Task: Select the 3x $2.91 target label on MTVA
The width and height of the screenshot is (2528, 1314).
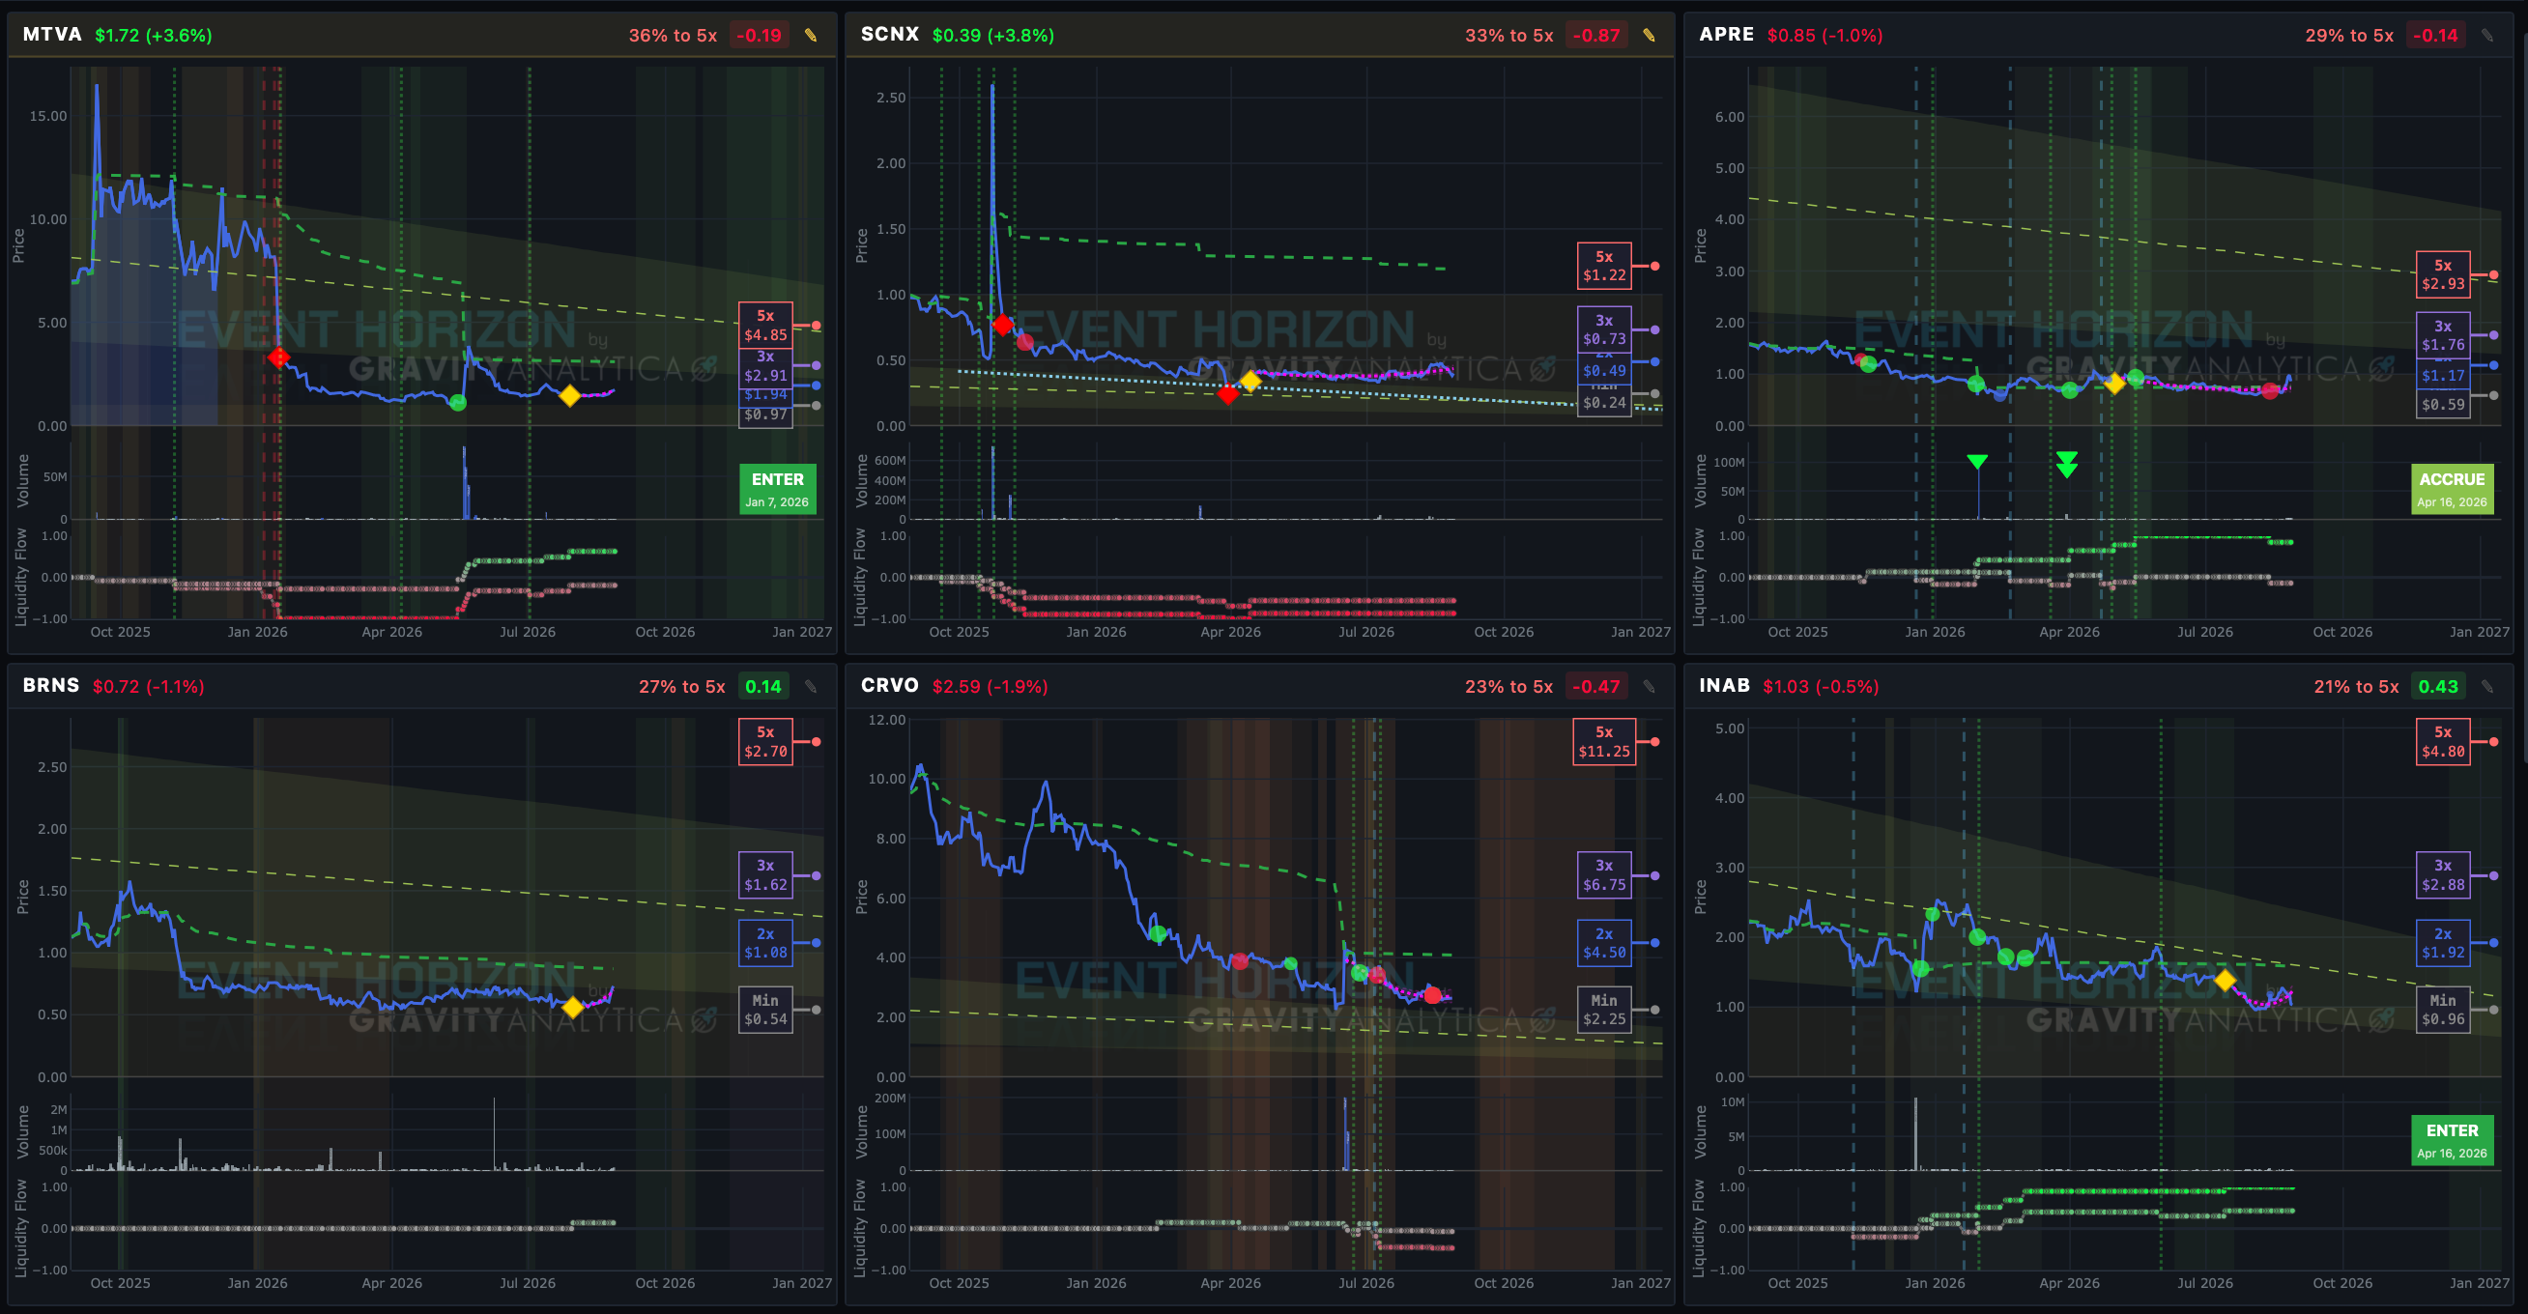Action: (x=765, y=366)
